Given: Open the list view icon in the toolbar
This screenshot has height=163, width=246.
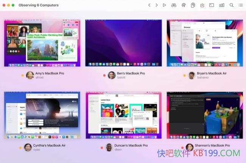Looking at the screenshot, I should [x=241, y=5].
